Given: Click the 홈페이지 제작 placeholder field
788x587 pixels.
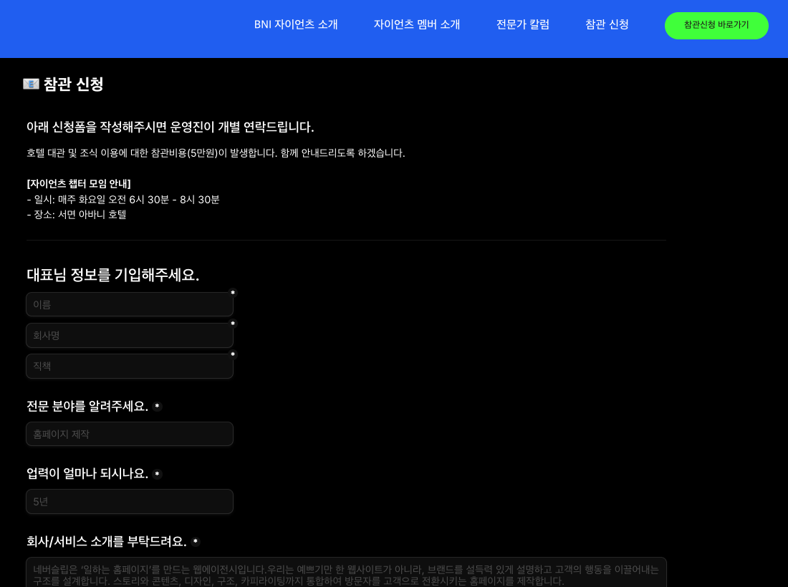Looking at the screenshot, I should click(129, 434).
